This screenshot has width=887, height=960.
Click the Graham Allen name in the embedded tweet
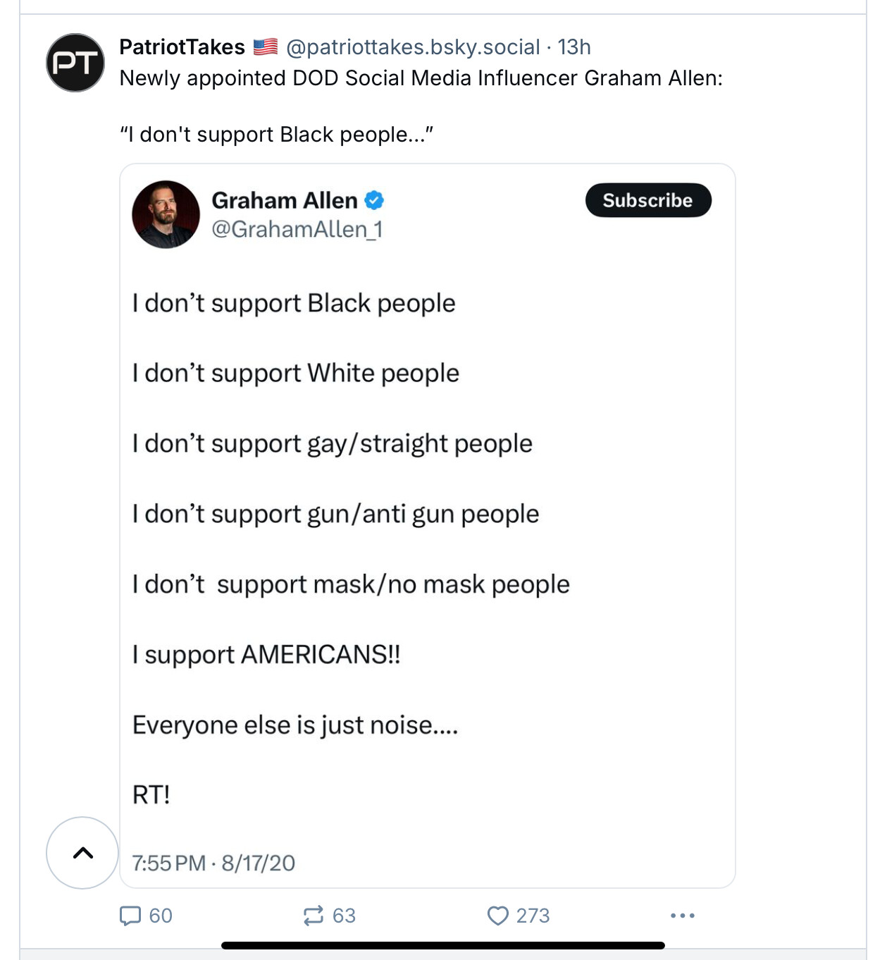(x=285, y=201)
